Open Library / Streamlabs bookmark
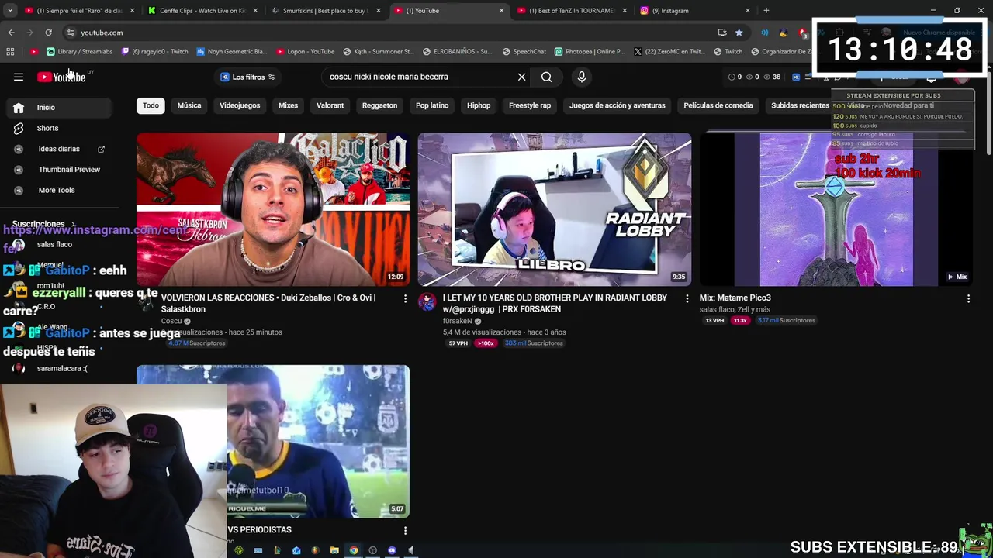This screenshot has width=993, height=558. point(79,51)
